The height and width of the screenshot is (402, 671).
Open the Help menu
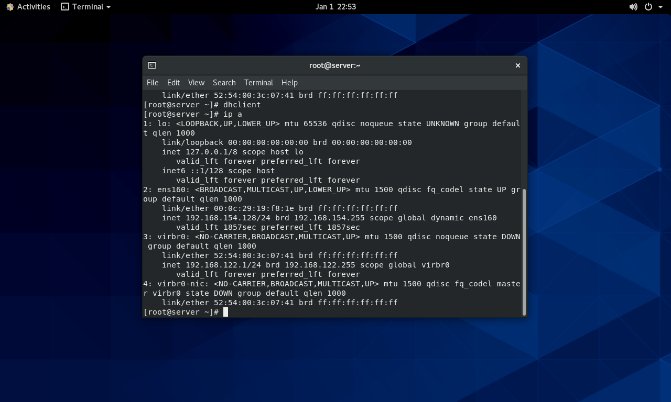coord(289,83)
